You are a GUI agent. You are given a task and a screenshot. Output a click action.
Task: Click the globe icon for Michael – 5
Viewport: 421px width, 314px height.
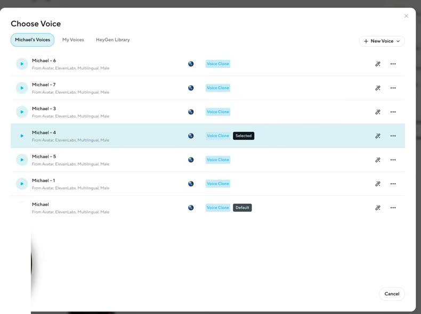tap(191, 160)
